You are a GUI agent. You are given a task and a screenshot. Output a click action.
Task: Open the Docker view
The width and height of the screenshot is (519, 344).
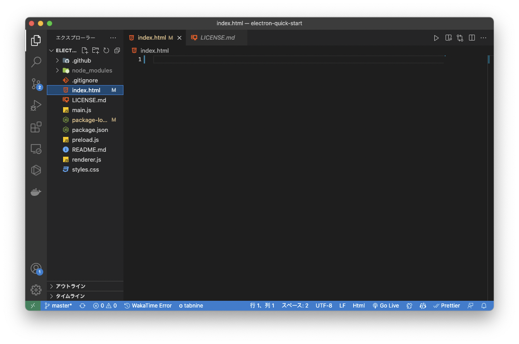click(x=36, y=192)
